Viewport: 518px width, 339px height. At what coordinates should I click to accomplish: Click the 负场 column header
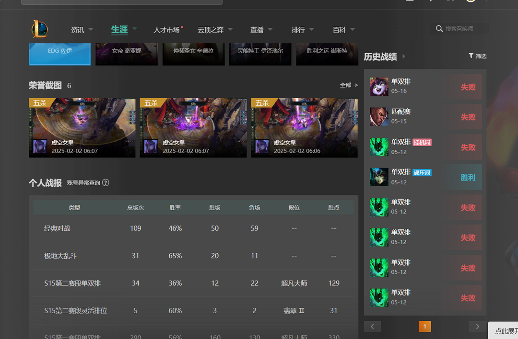(x=254, y=207)
